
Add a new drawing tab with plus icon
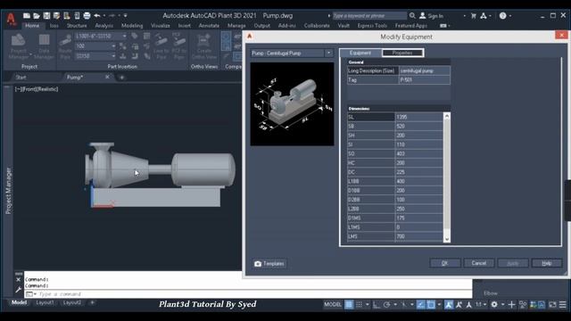(x=121, y=78)
